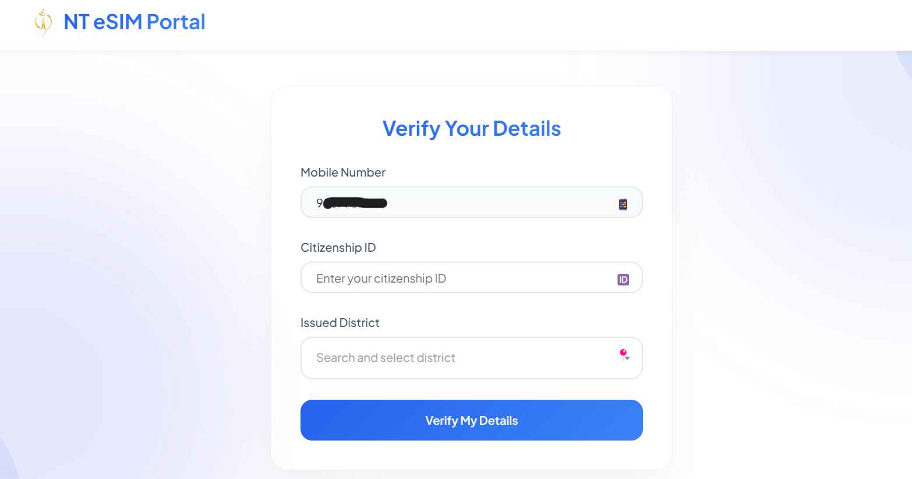Screen dimensions: 912x479
Task: Click the phone icon in Mobile Number field
Action: pos(623,204)
